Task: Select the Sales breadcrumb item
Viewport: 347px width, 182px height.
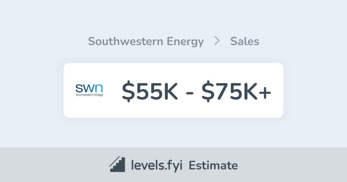Action: [x=245, y=42]
